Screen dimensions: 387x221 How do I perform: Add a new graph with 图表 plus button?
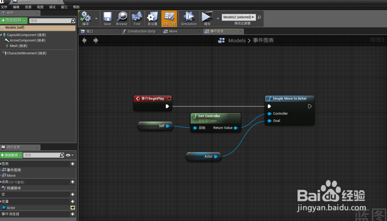[x=73, y=164]
